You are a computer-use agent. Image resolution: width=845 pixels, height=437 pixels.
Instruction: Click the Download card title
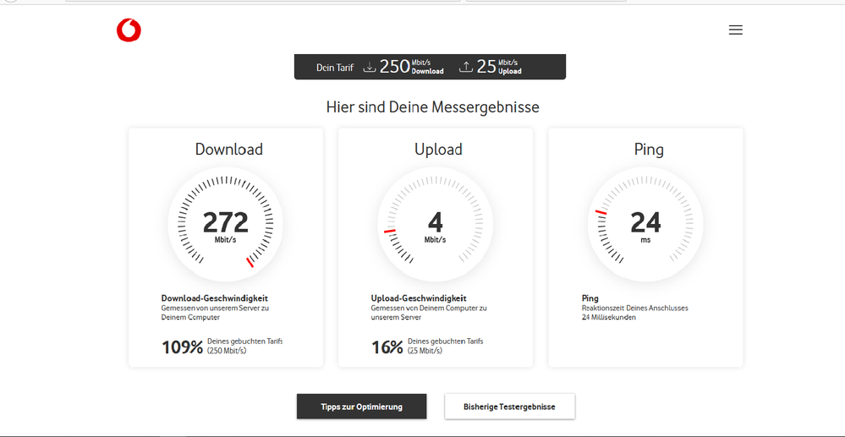[229, 150]
